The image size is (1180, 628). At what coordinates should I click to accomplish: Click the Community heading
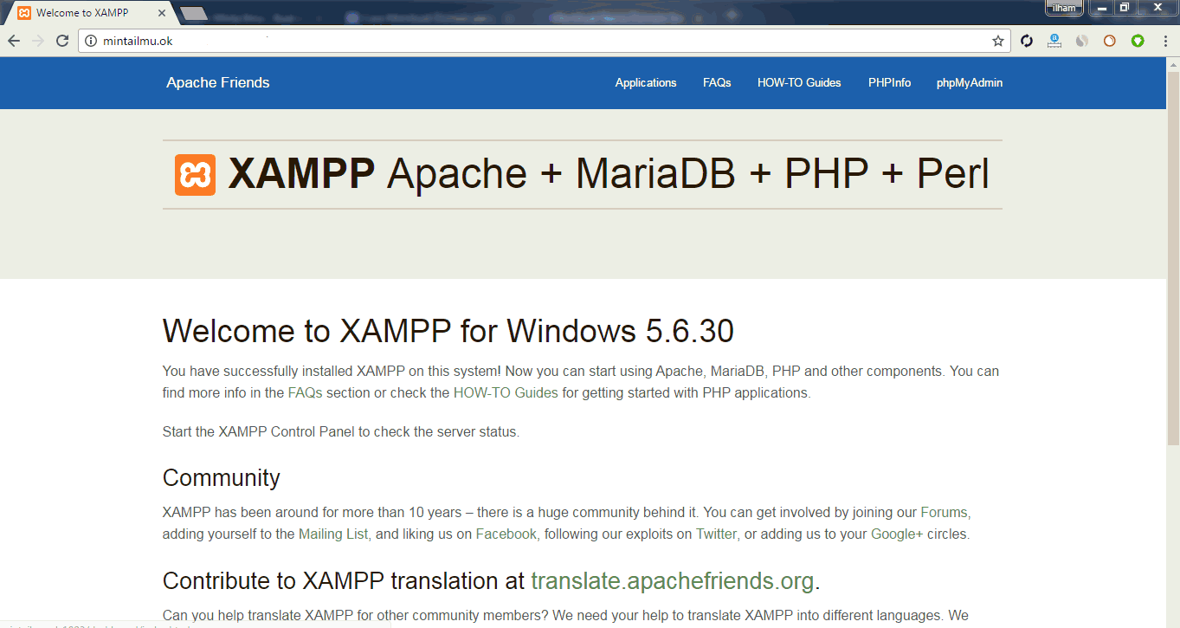(222, 478)
